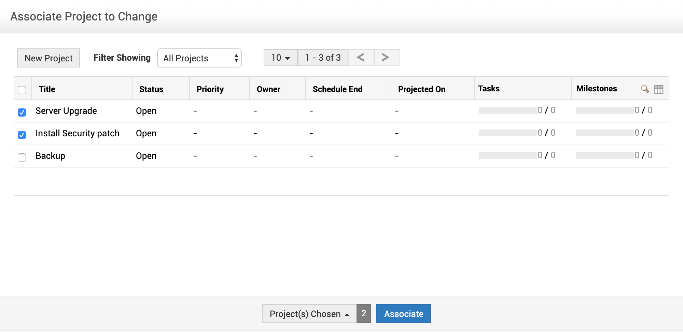Click the chosen projects count badge
683x332 pixels.
coord(364,314)
